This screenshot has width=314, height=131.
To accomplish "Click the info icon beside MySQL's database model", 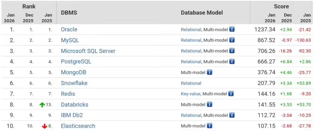I will click(x=232, y=40).
